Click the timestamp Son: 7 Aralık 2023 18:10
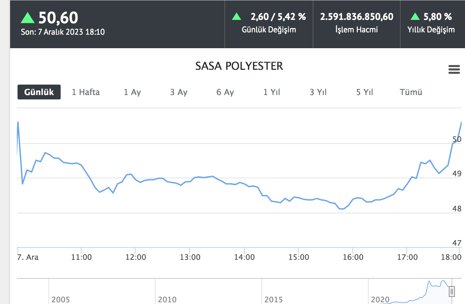Screen dimensions: 465x304 point(63,32)
